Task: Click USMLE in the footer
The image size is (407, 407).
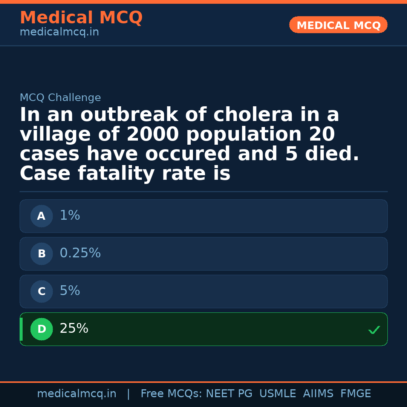Action: pos(277,394)
